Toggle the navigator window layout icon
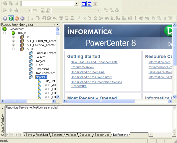 click(x=84, y=4)
